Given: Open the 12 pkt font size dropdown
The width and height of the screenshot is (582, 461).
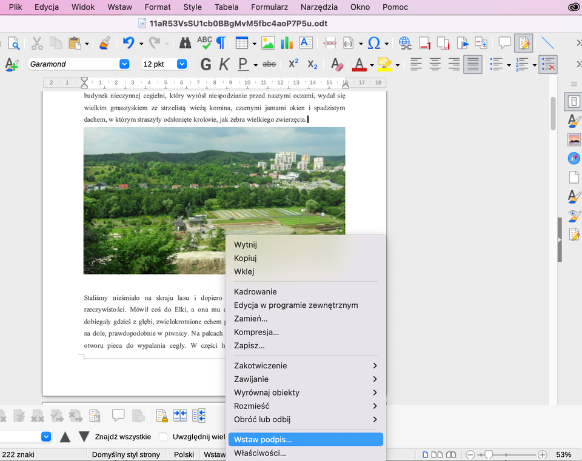Looking at the screenshot, I should (x=181, y=64).
